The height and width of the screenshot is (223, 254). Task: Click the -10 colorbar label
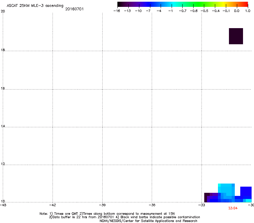pos(138,11)
